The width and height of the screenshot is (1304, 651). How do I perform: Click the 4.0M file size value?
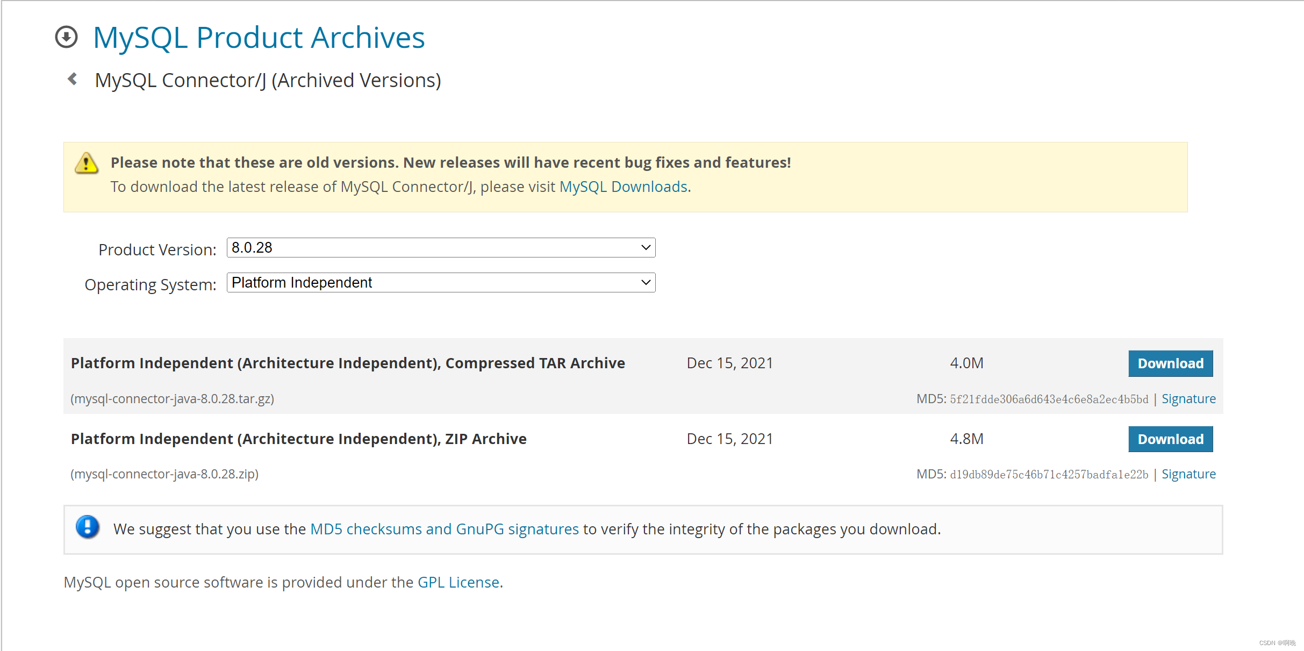(966, 363)
